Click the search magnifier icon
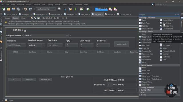Viewport: 183px width, 102px height. pyautogui.click(x=153, y=5)
